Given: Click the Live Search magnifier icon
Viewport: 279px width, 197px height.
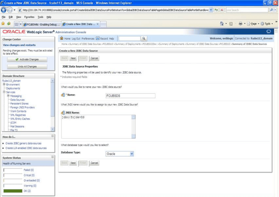Looking at the screenshot, I should pyautogui.click(x=272, y=10).
